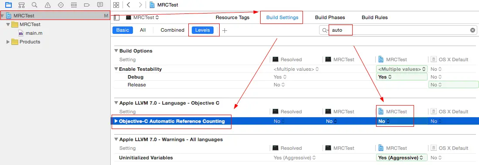This screenshot has height=165, width=479.
Task: Switch to the Resource Tags tab
Action: click(x=232, y=17)
